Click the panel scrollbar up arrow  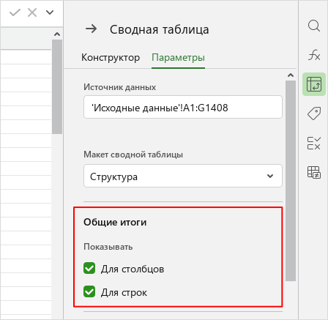(291, 75)
